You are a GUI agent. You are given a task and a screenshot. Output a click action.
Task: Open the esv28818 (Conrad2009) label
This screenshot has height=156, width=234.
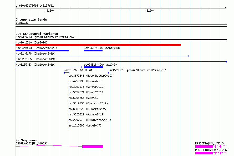(100, 65)
